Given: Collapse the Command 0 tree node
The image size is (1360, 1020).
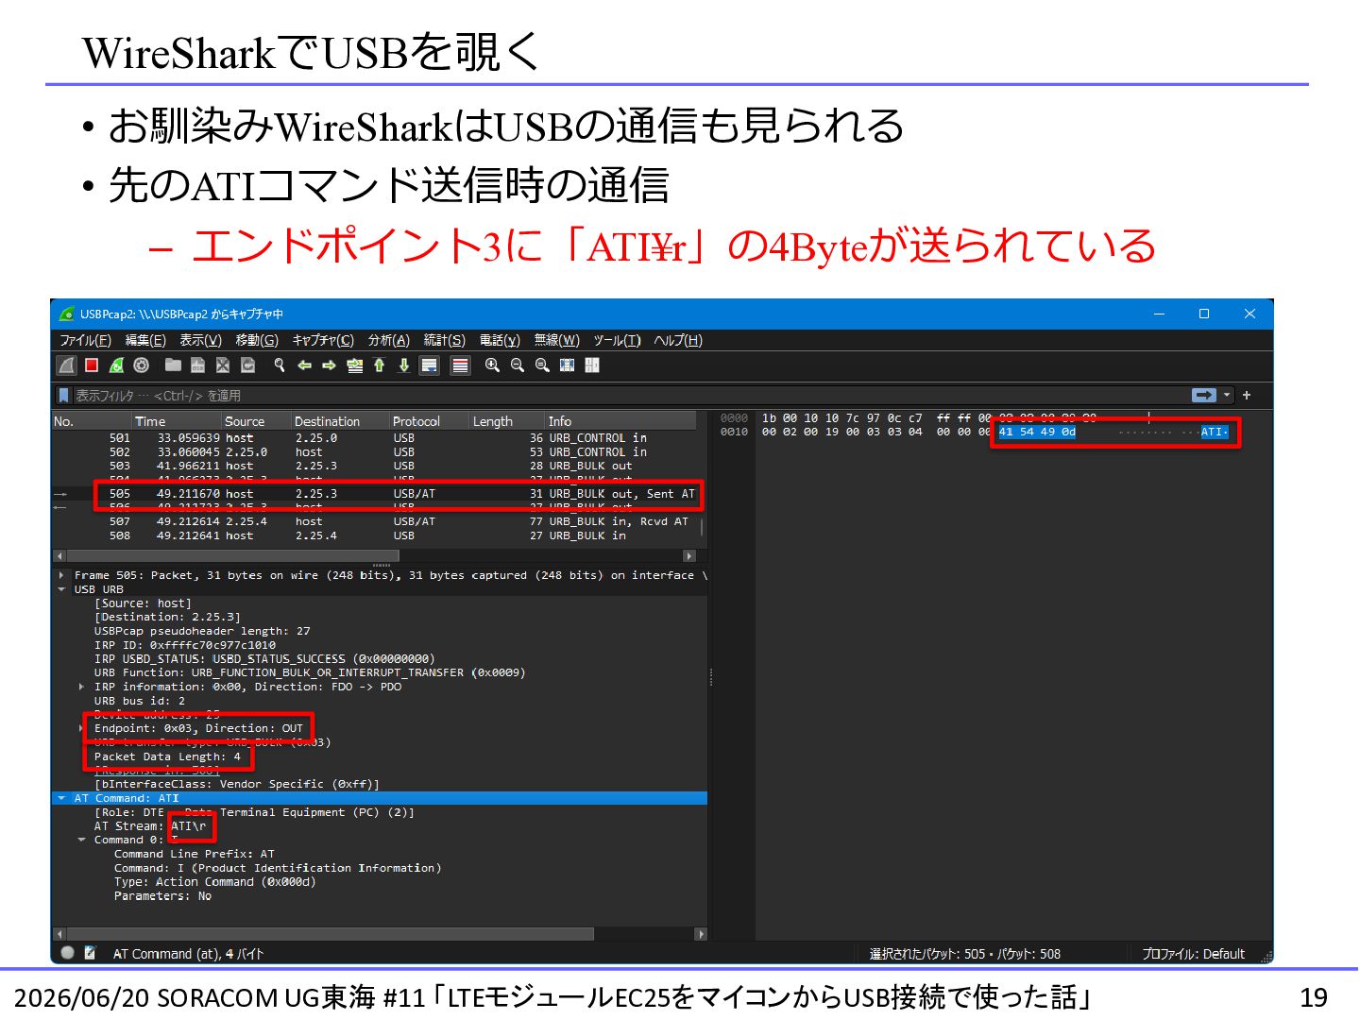Looking at the screenshot, I should 82,840.
